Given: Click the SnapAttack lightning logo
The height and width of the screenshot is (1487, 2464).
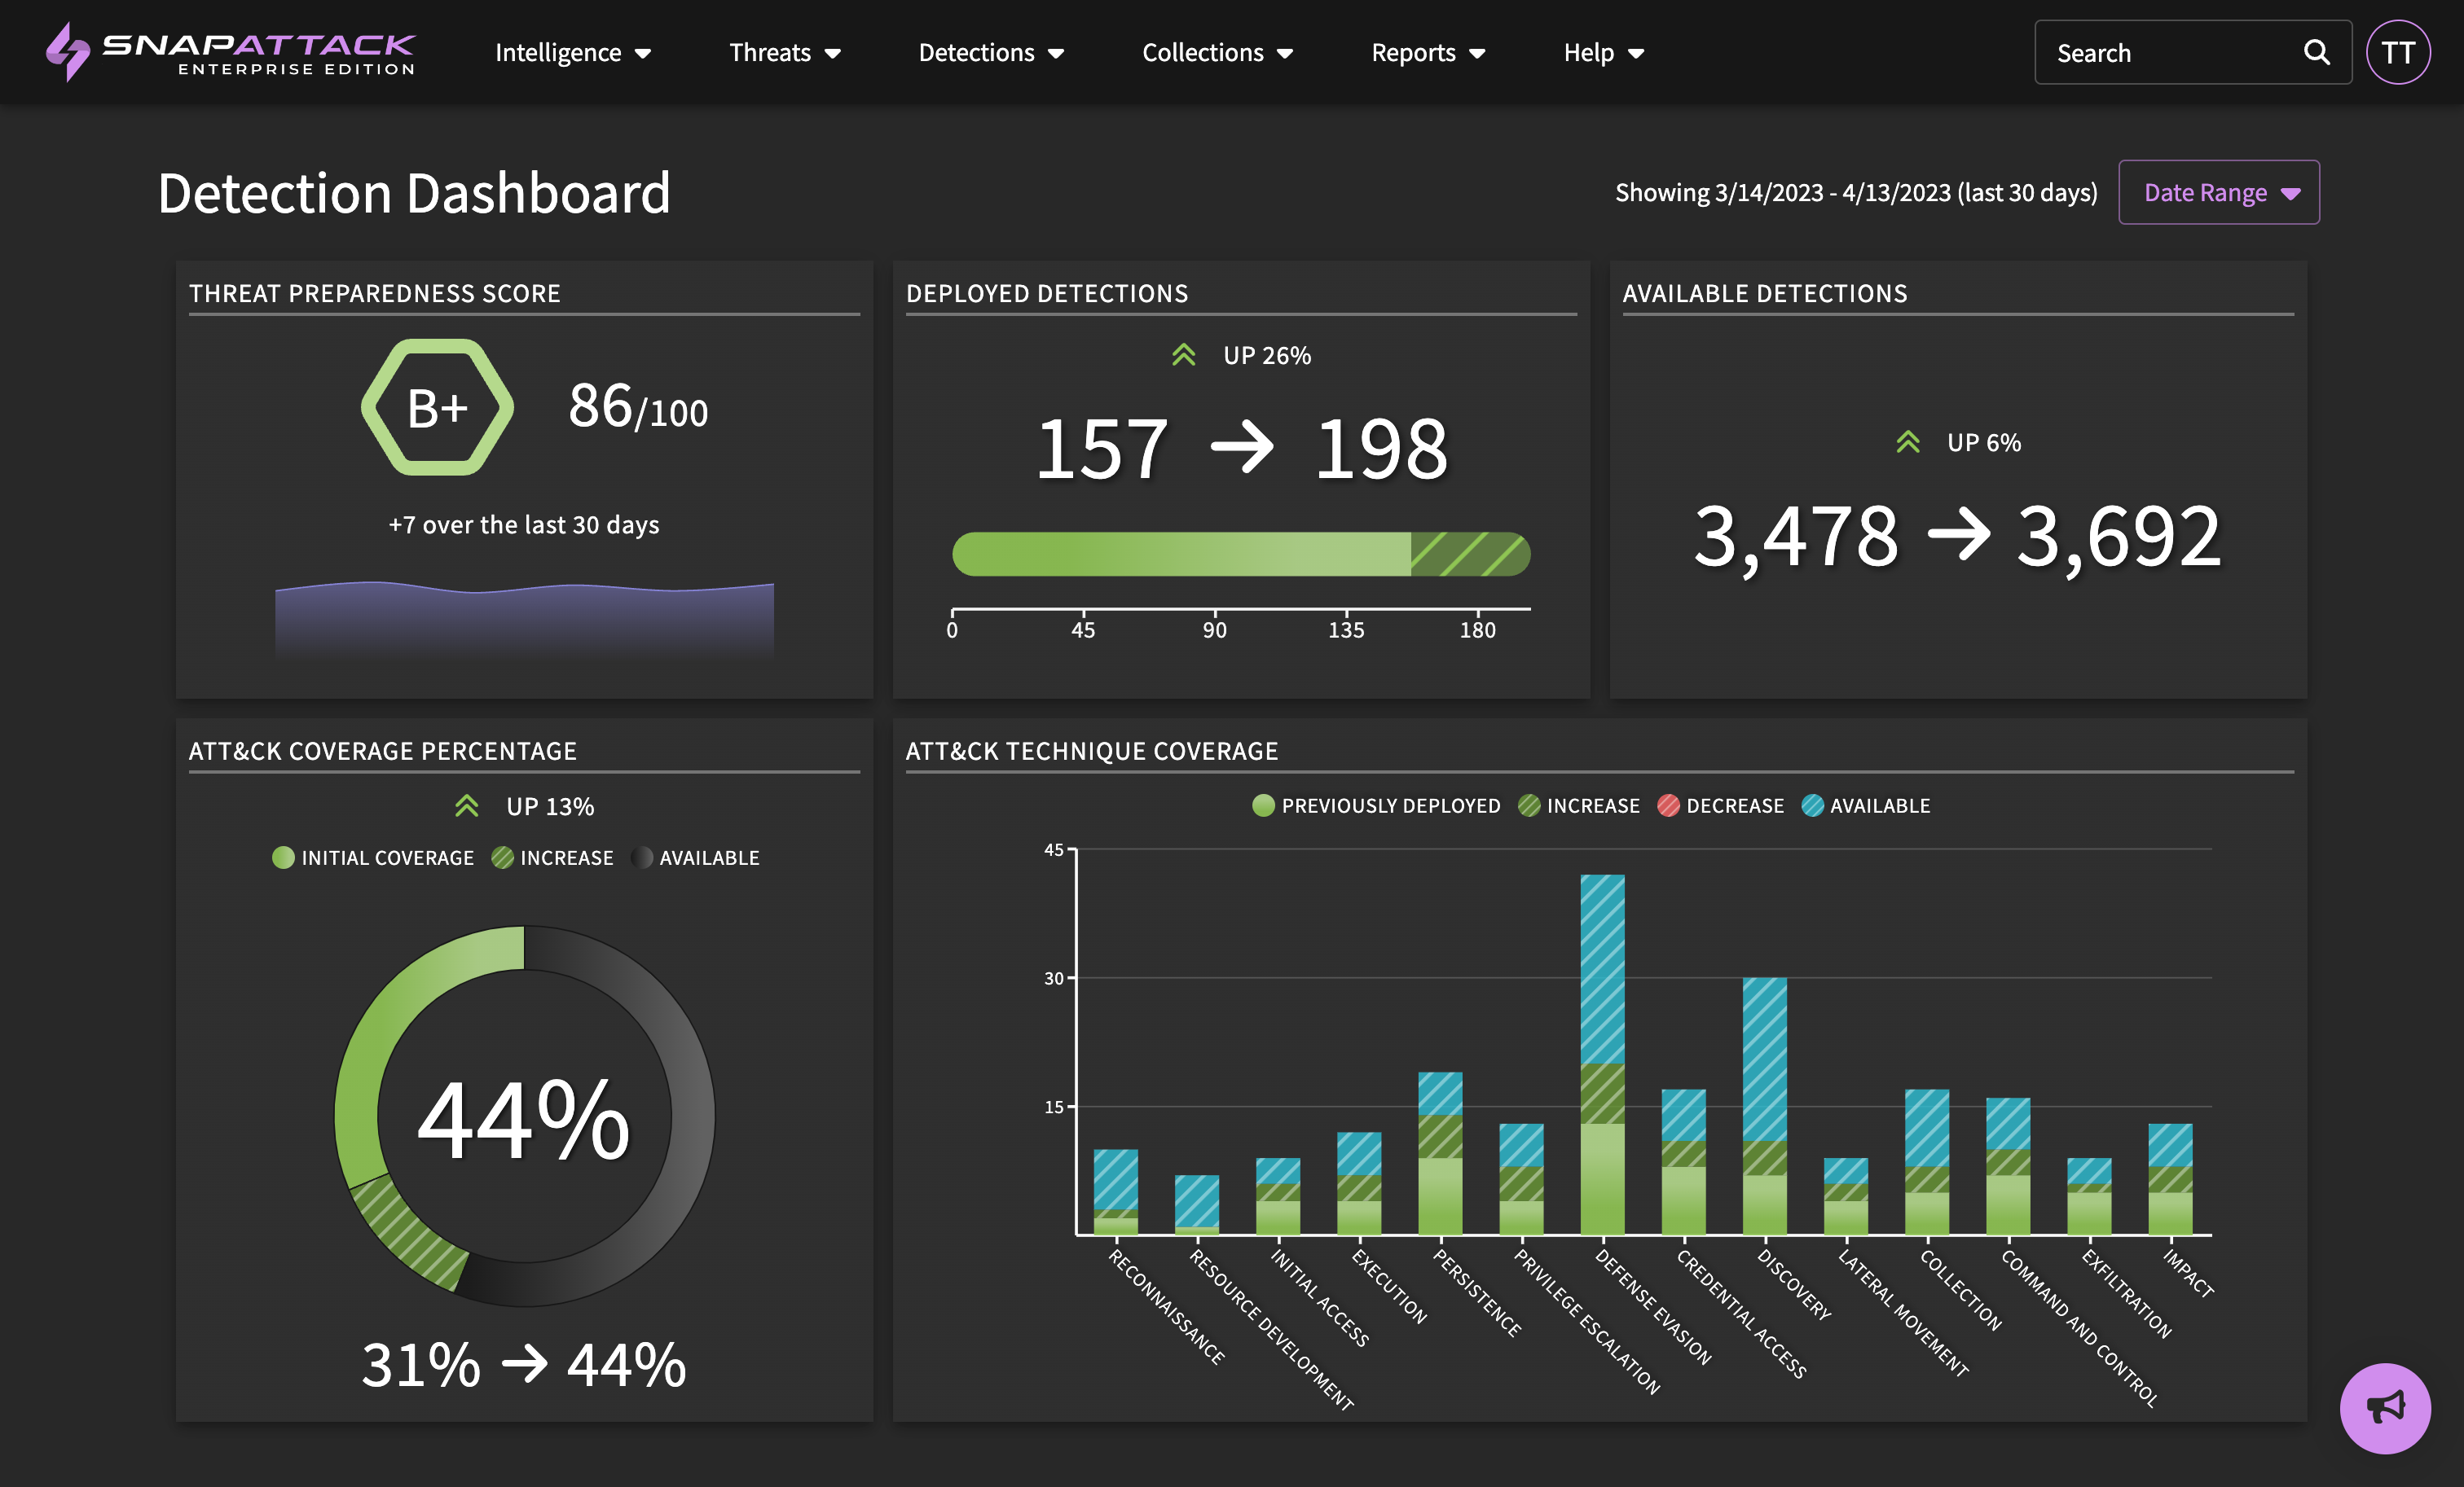Looking at the screenshot, I should coord(67,52).
